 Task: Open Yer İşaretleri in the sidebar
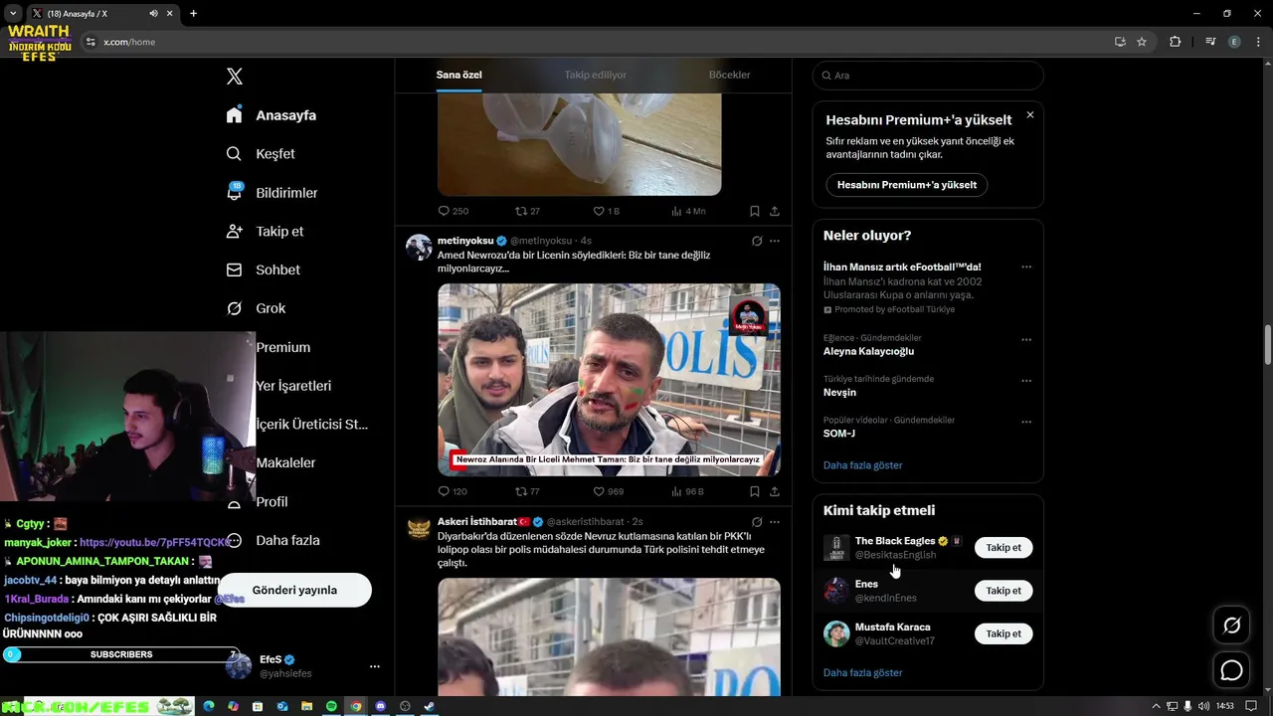click(x=293, y=386)
